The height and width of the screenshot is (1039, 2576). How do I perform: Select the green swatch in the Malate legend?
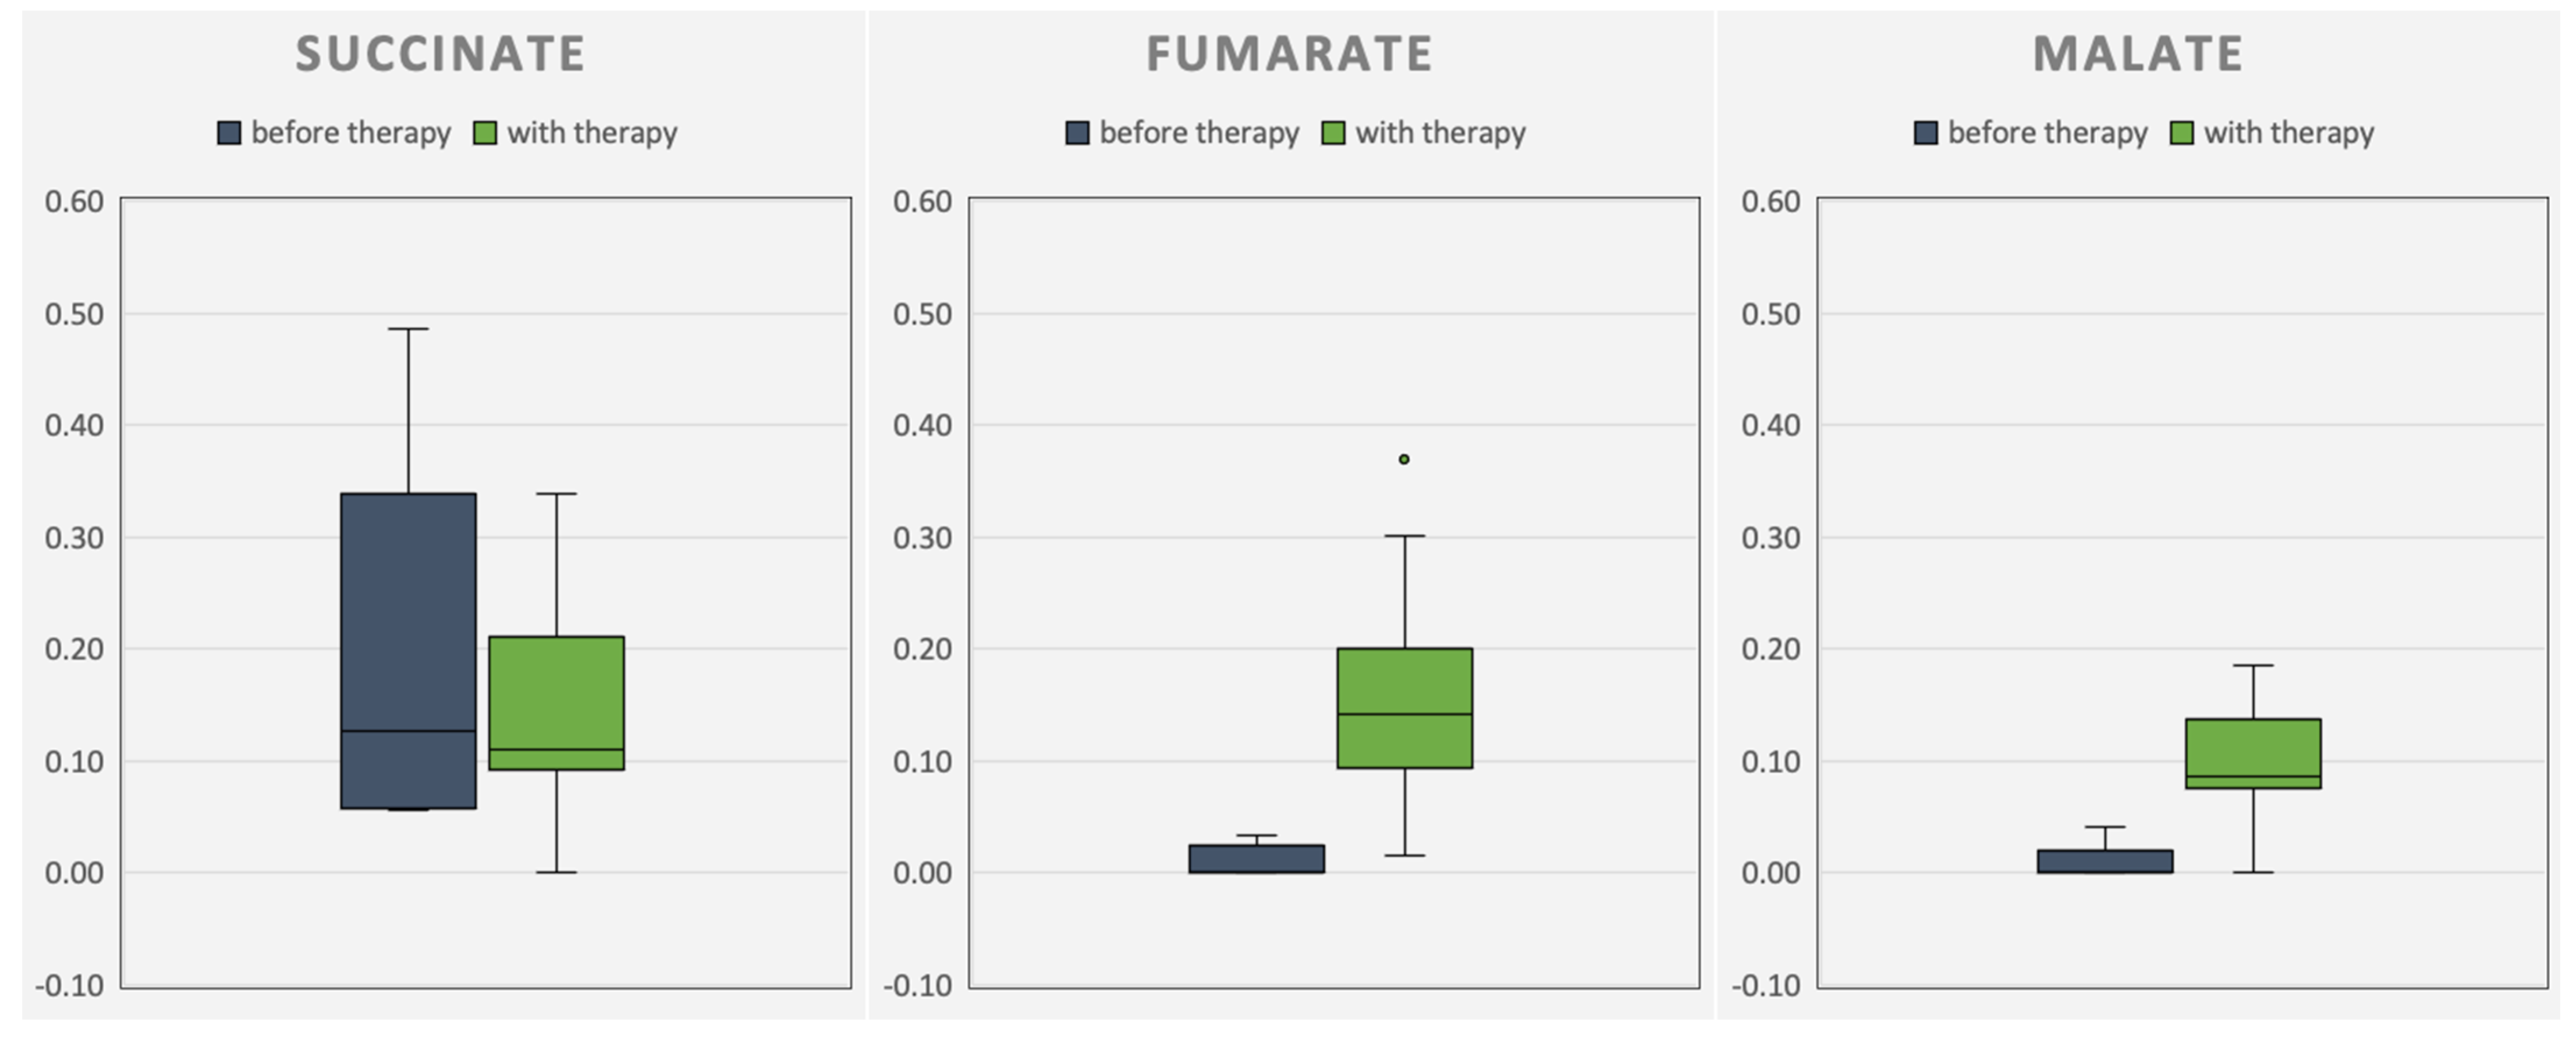tap(2182, 133)
